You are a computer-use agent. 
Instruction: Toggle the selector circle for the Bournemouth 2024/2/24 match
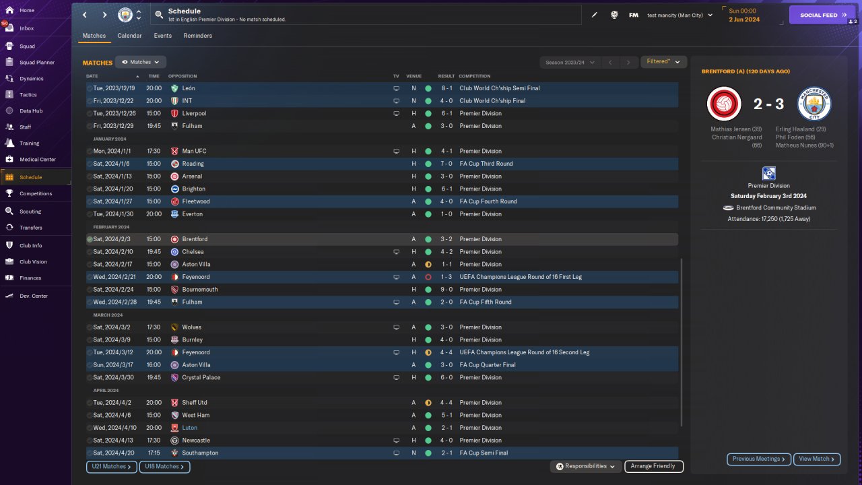[x=90, y=290]
